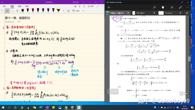The image size is (195, 110).
Task: Check the cloud sync status icon
Action: point(75,6)
